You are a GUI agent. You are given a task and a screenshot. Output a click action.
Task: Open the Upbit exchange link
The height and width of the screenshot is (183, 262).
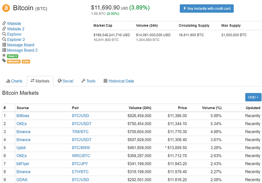[x=21, y=148]
